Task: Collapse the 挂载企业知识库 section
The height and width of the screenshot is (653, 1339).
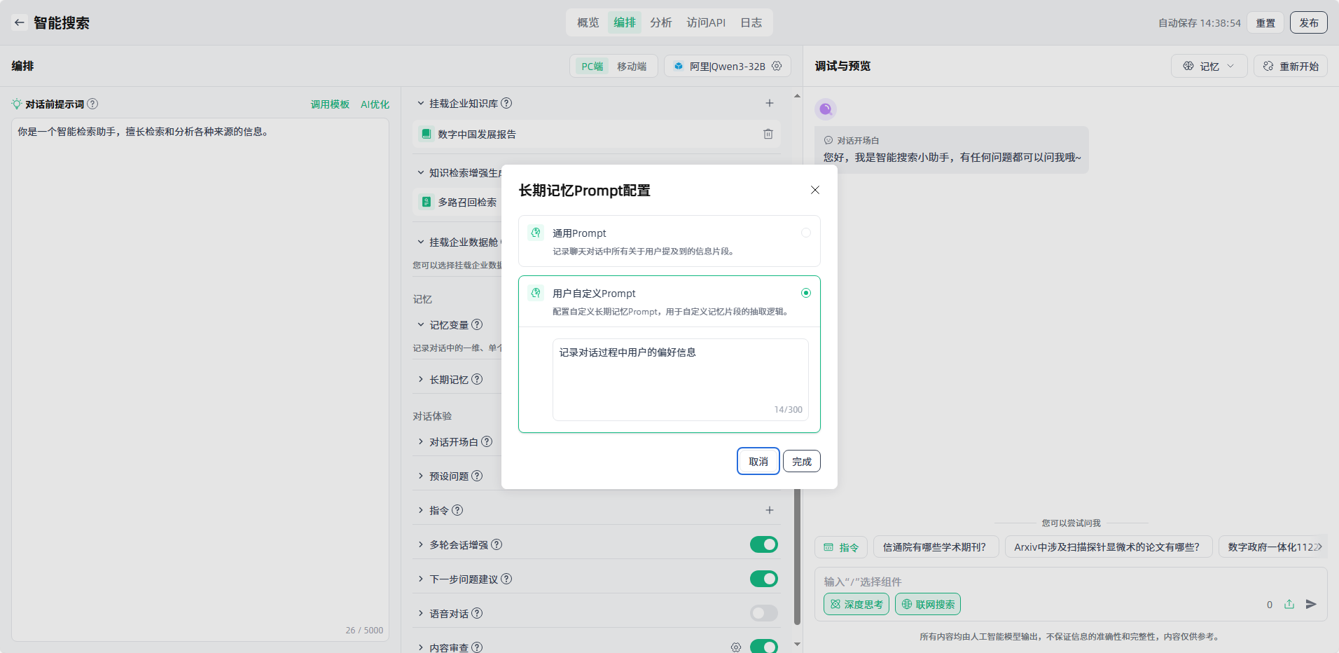Action: [421, 103]
